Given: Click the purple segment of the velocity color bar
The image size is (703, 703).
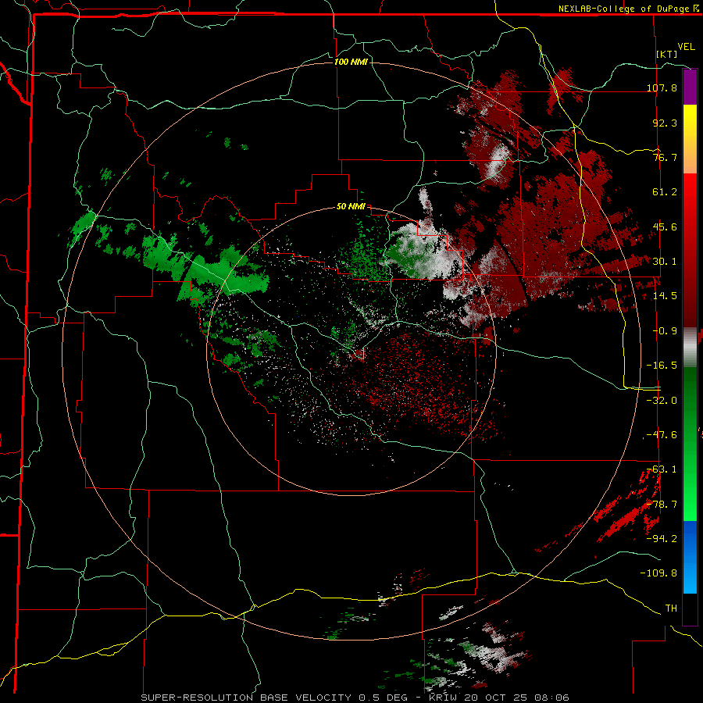Looking at the screenshot, I should pyautogui.click(x=690, y=87).
